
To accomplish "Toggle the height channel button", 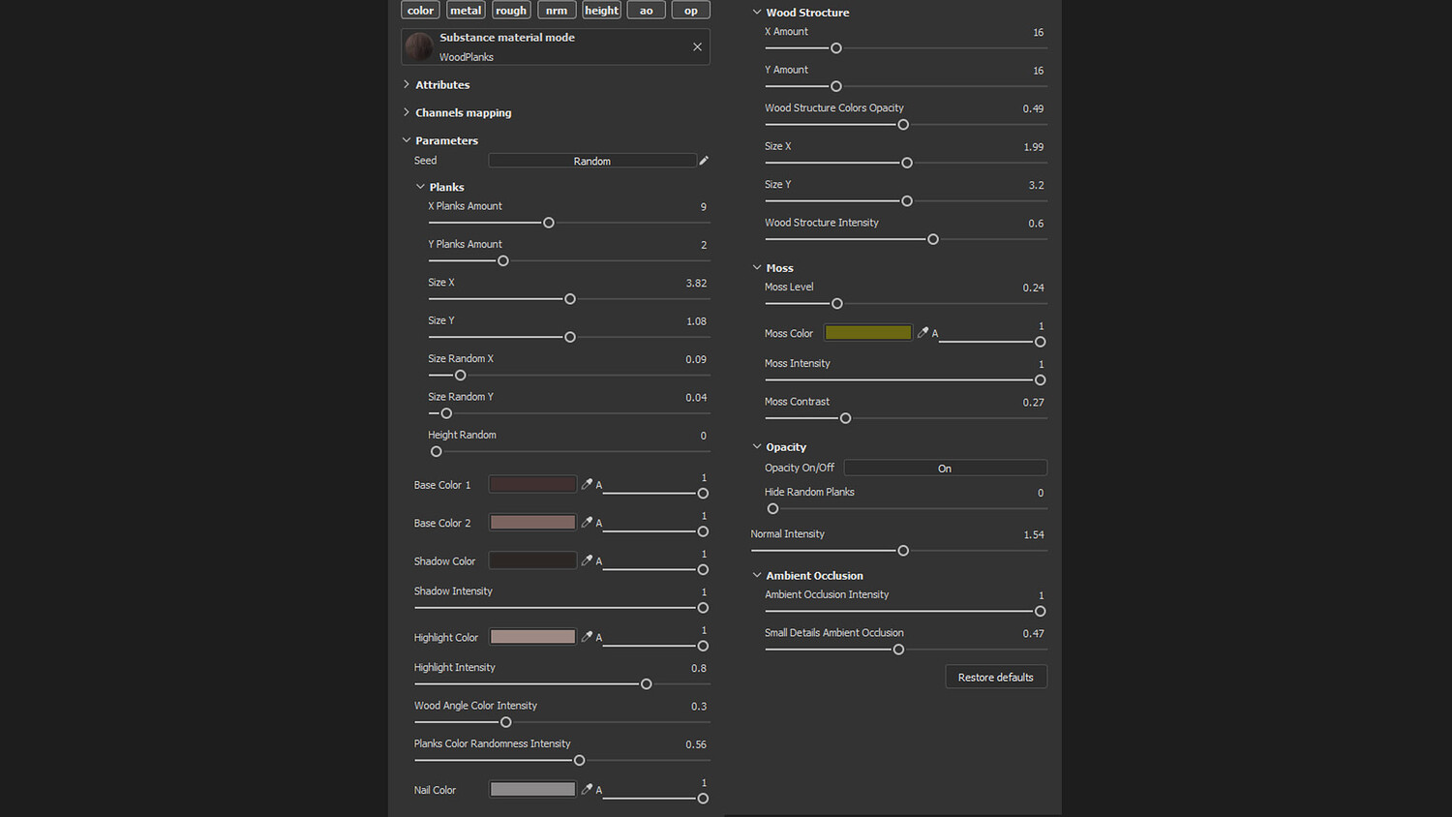I will (x=601, y=11).
